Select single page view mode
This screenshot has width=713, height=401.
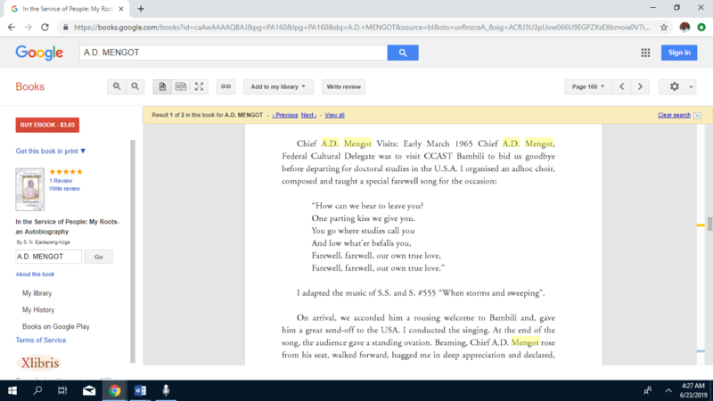pos(162,86)
